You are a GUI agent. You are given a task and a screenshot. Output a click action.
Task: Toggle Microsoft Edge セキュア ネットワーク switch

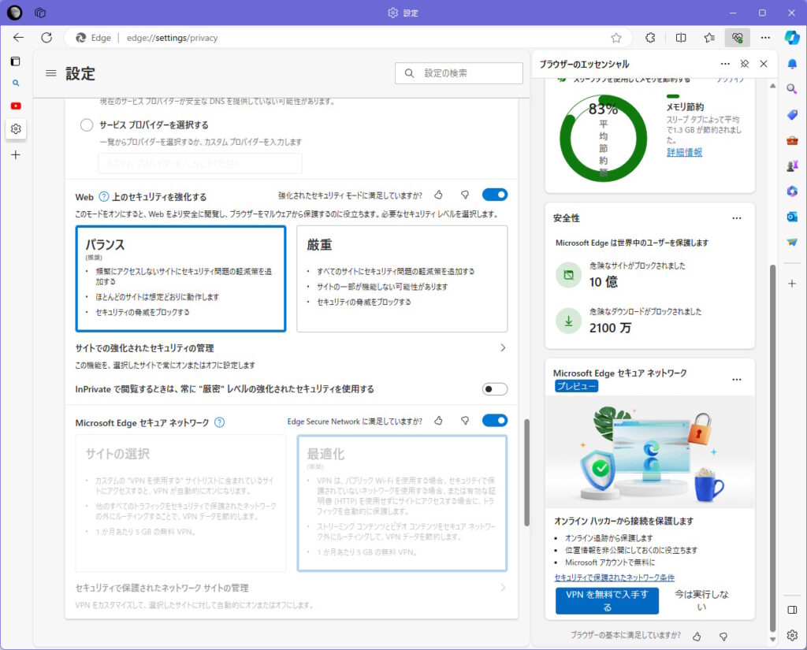point(495,421)
